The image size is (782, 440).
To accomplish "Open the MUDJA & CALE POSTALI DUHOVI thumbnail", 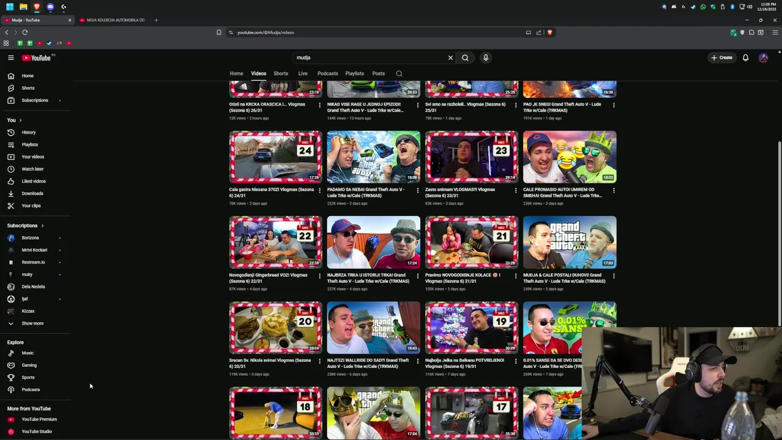I will [x=569, y=243].
